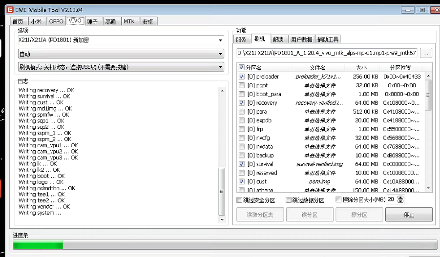Toggle the 跳过安全分区 checkbox
Screen dimensions: 440x257
[x=239, y=200]
